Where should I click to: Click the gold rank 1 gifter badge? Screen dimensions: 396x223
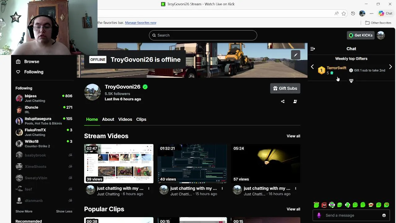click(x=321, y=70)
